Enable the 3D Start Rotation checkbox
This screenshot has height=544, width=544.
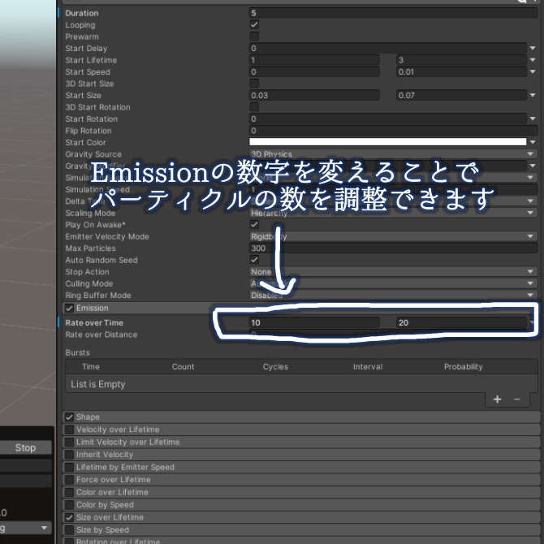254,107
